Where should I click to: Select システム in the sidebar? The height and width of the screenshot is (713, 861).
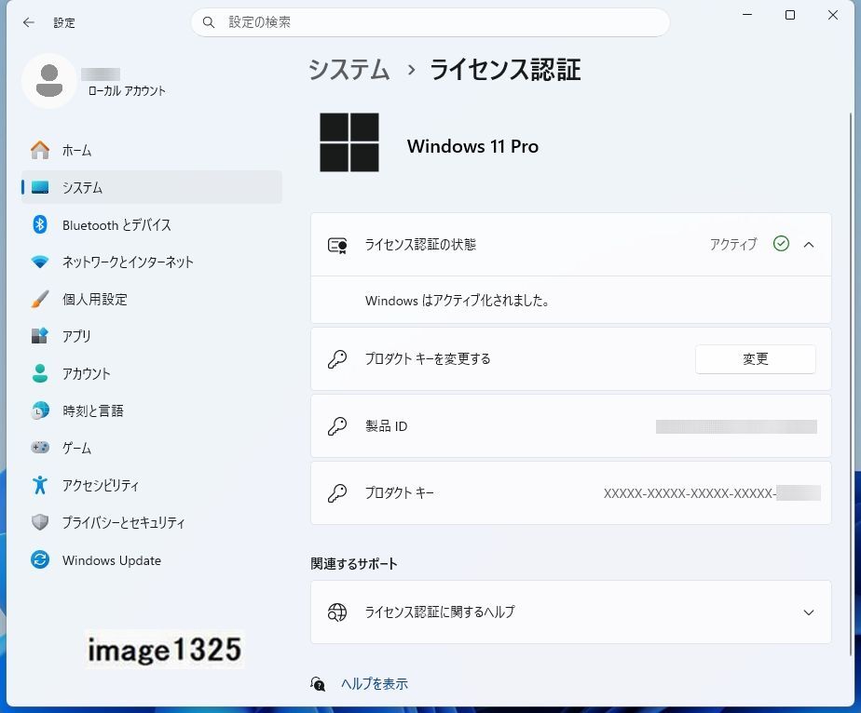[x=151, y=187]
